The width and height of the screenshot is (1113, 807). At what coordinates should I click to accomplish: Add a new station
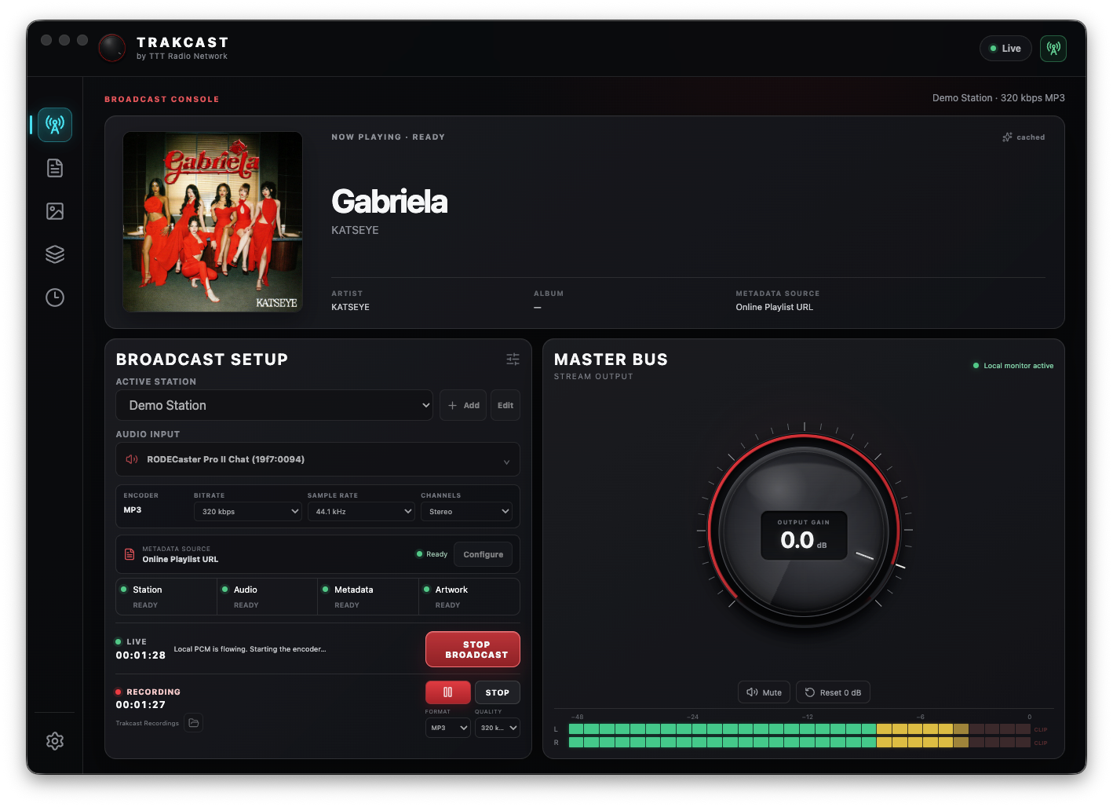[463, 405]
